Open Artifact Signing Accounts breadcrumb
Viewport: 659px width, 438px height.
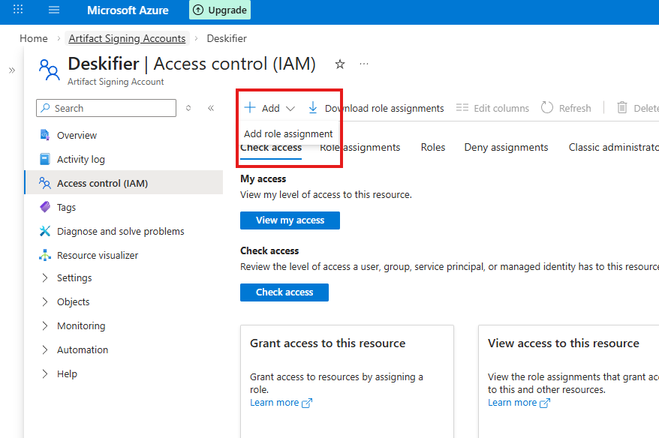click(127, 39)
